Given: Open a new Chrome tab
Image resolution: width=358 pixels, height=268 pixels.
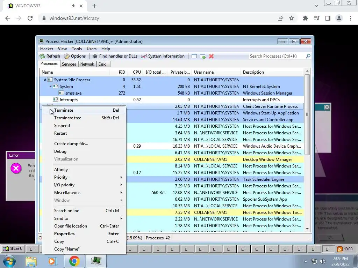Looking at the screenshot, I should click(x=94, y=6).
